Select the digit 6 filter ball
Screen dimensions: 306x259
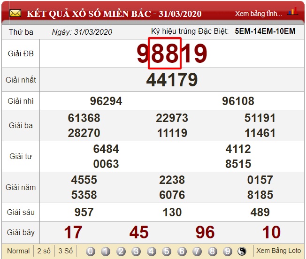click(182, 251)
